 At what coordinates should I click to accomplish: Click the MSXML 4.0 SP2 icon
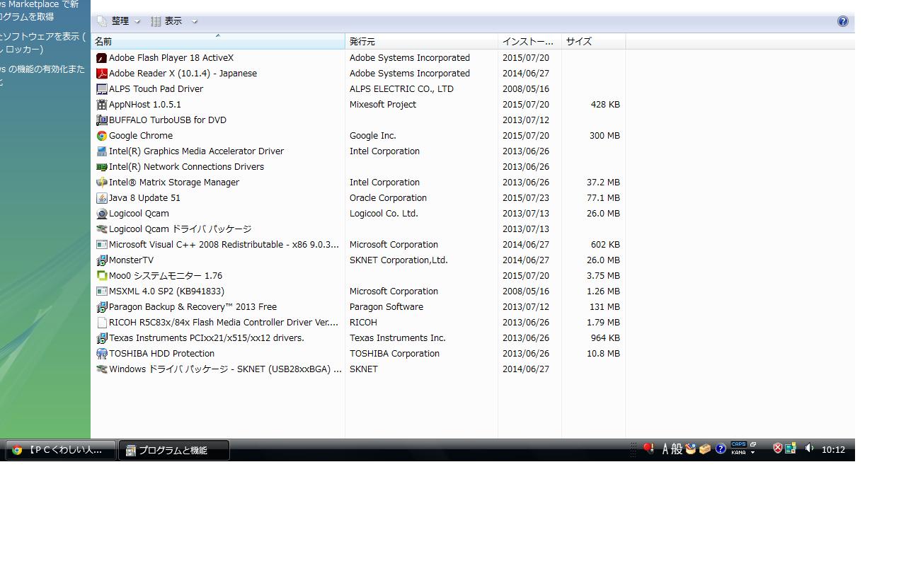[x=102, y=291]
